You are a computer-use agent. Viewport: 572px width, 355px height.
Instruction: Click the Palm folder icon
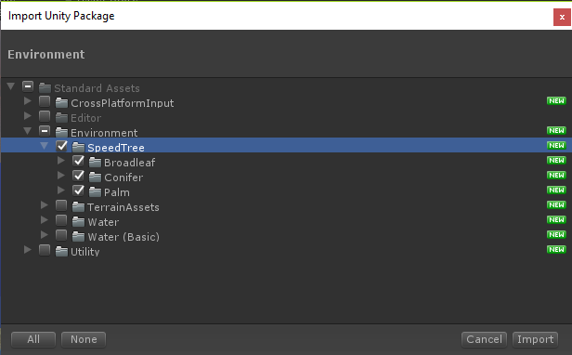coord(95,191)
